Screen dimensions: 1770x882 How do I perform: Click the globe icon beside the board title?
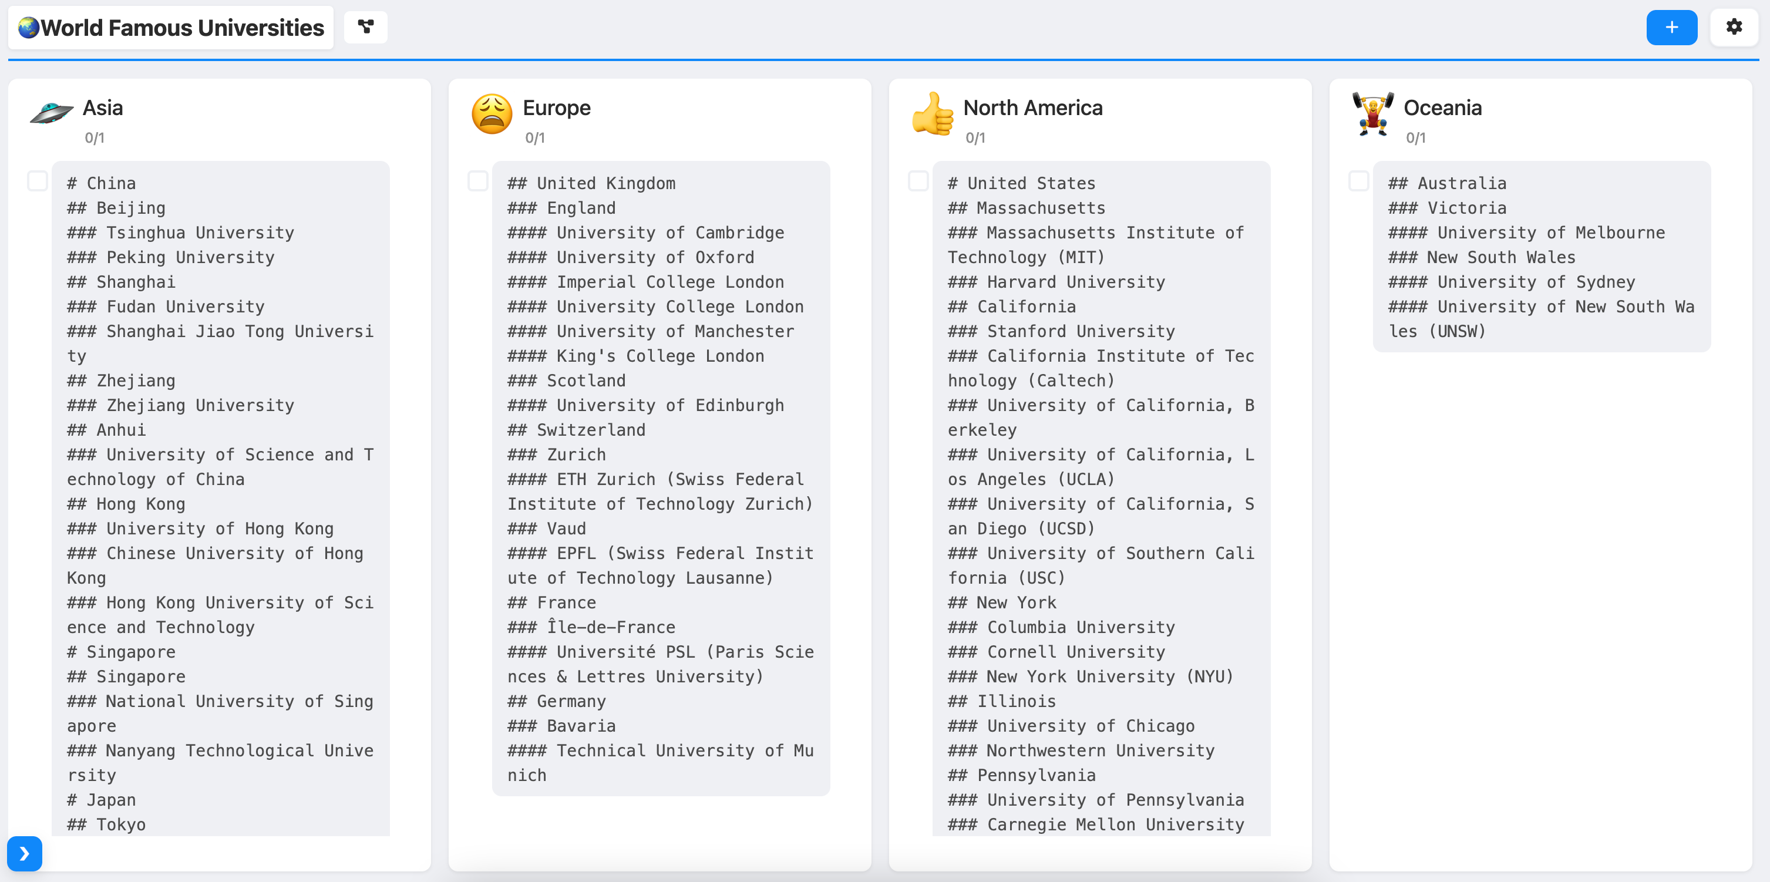28,28
